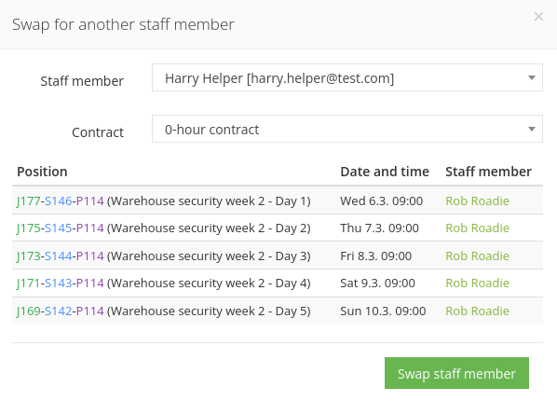Close the swap staff member dialog
The width and height of the screenshot is (557, 415).
[538, 17]
